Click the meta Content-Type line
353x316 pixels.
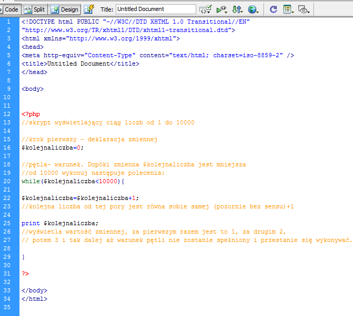[x=158, y=56]
